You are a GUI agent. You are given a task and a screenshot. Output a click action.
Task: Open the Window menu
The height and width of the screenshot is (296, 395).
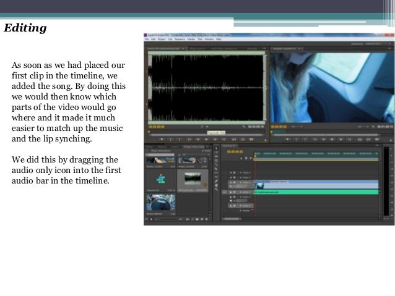pos(209,39)
